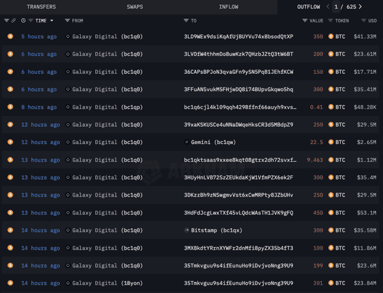This screenshot has height=293, width=383.
Task: Click the clock icon in the column header
Action: [x=24, y=20]
